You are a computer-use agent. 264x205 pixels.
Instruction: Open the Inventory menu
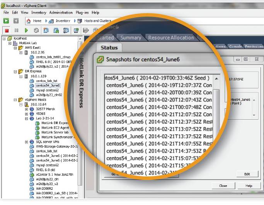click(39, 13)
